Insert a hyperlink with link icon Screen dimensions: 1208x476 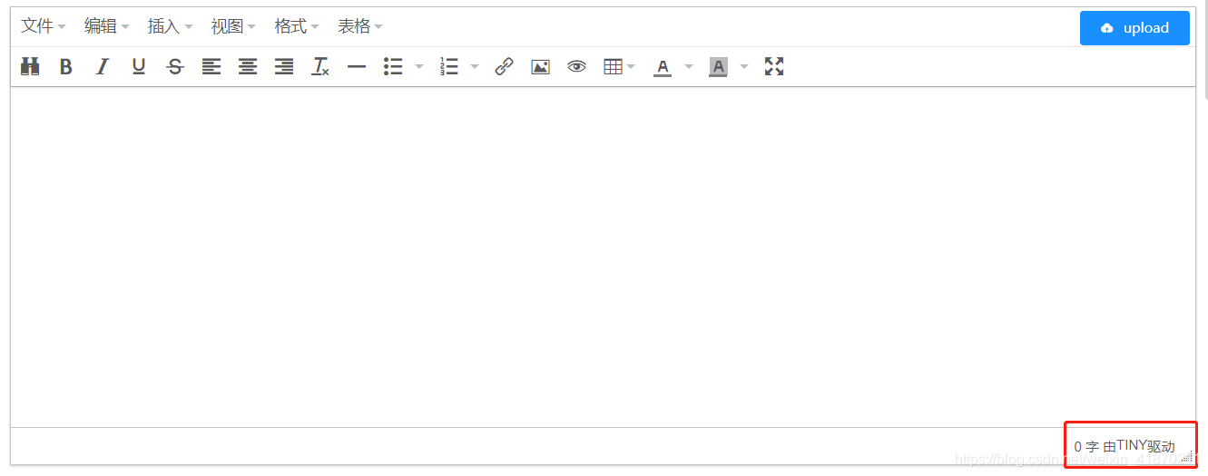click(504, 66)
